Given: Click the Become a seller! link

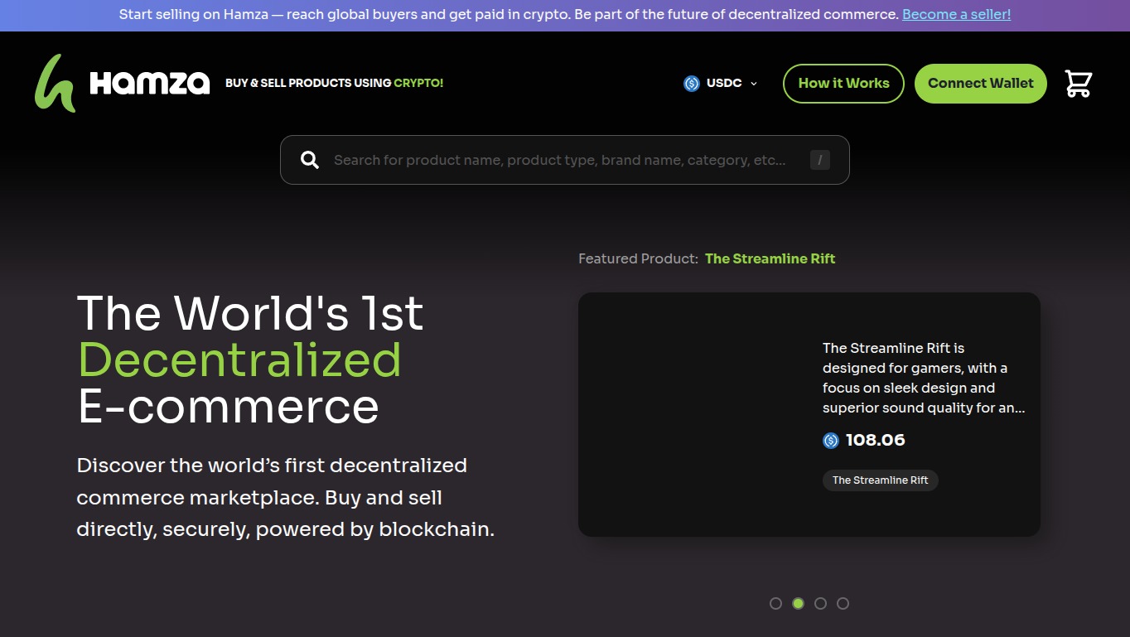Looking at the screenshot, I should pyautogui.click(x=956, y=14).
